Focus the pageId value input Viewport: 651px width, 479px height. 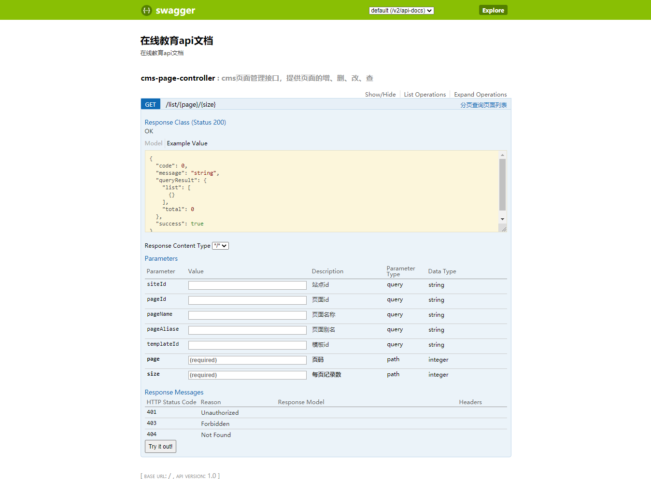pos(247,300)
